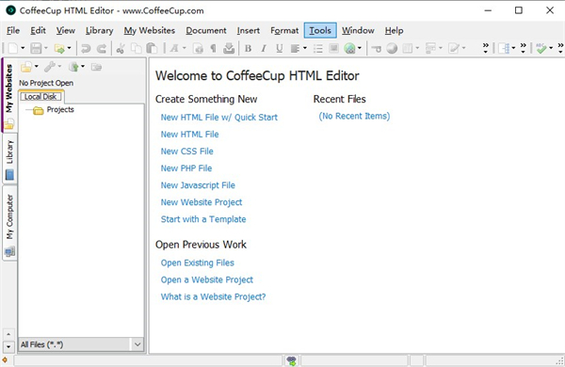This screenshot has width=565, height=367.
Task: Open the File menu
Action: click(x=13, y=31)
